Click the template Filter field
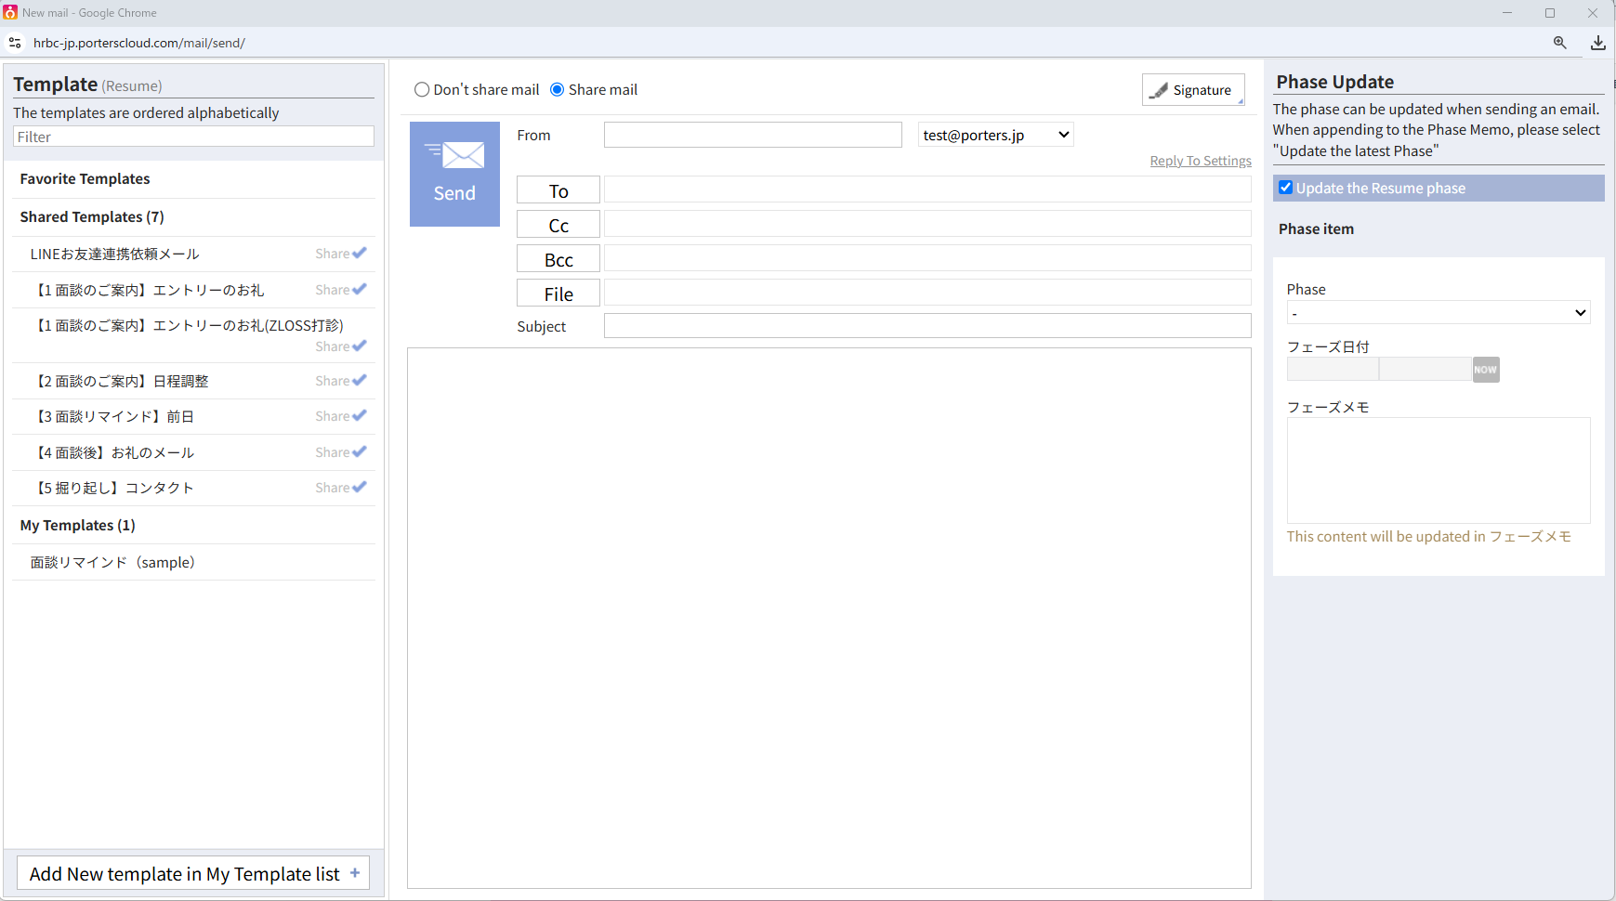Screen dimensions: 1616x901 tap(193, 137)
